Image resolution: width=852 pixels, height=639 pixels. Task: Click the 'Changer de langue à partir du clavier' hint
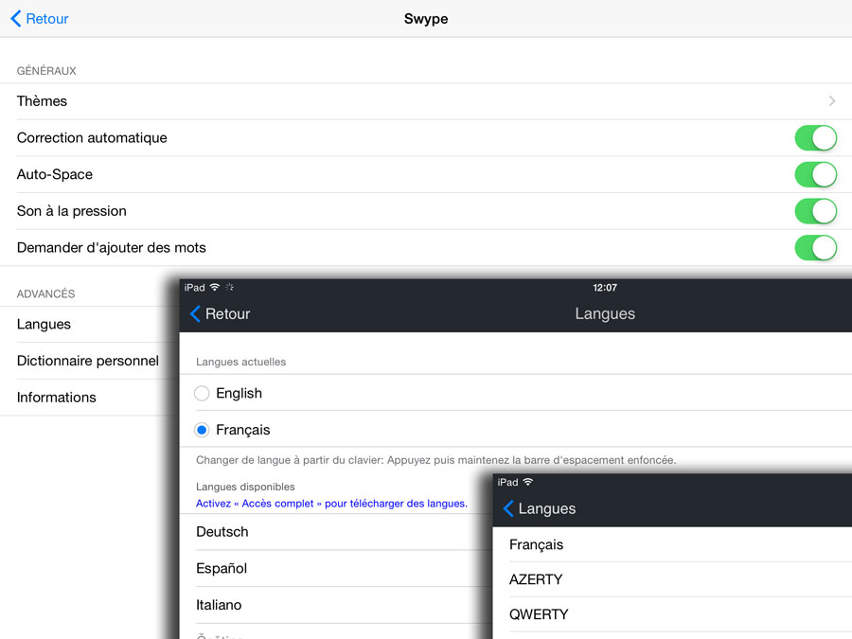435,460
